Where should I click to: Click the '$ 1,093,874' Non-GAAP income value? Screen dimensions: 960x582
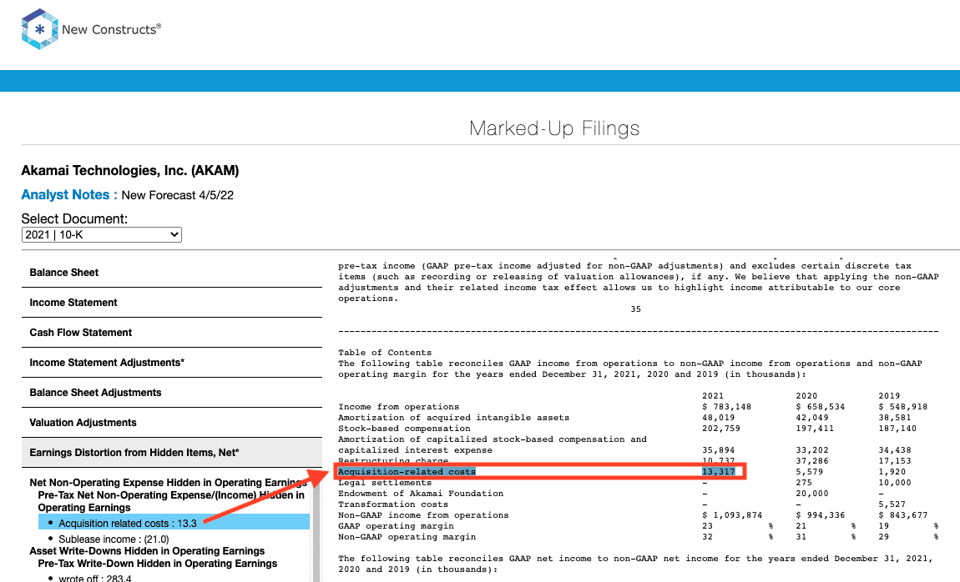(x=732, y=515)
